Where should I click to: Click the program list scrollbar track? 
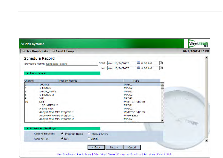[162, 103]
